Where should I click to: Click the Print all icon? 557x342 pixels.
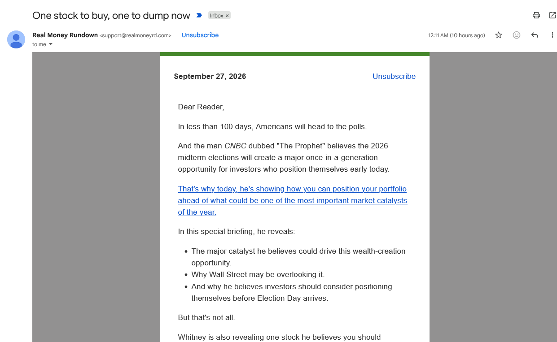click(536, 15)
